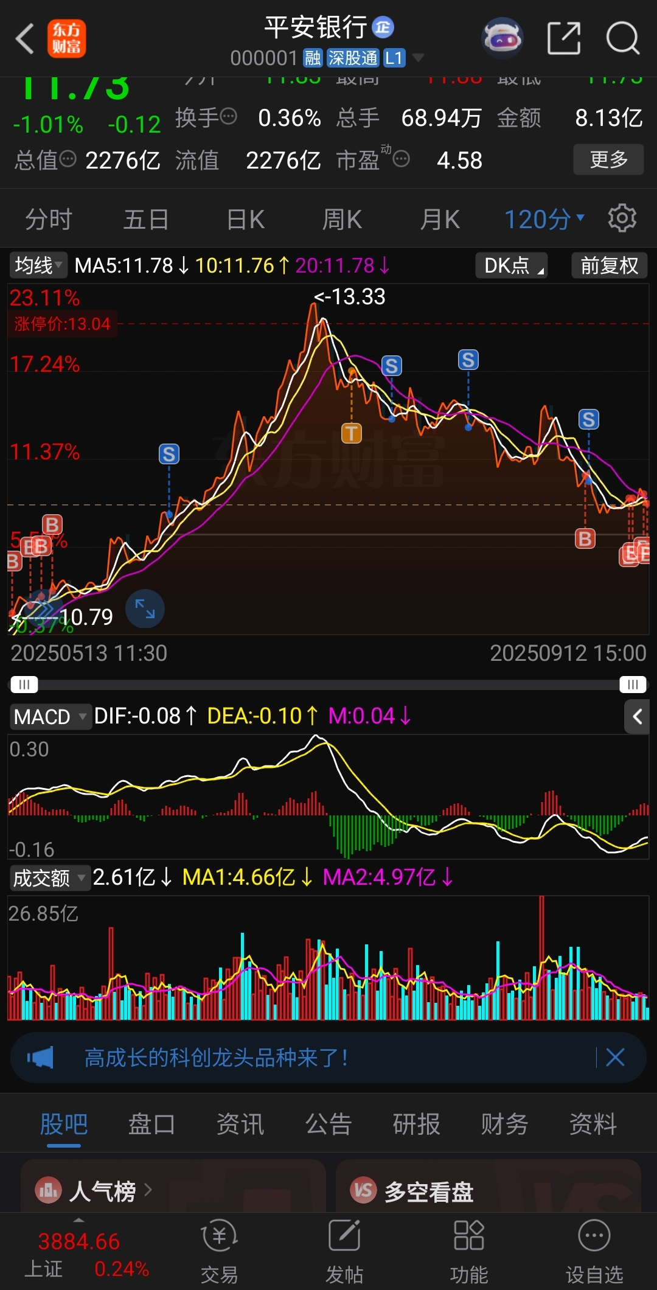Open the 120分 period dropdown
657x1290 pixels.
pyautogui.click(x=544, y=219)
